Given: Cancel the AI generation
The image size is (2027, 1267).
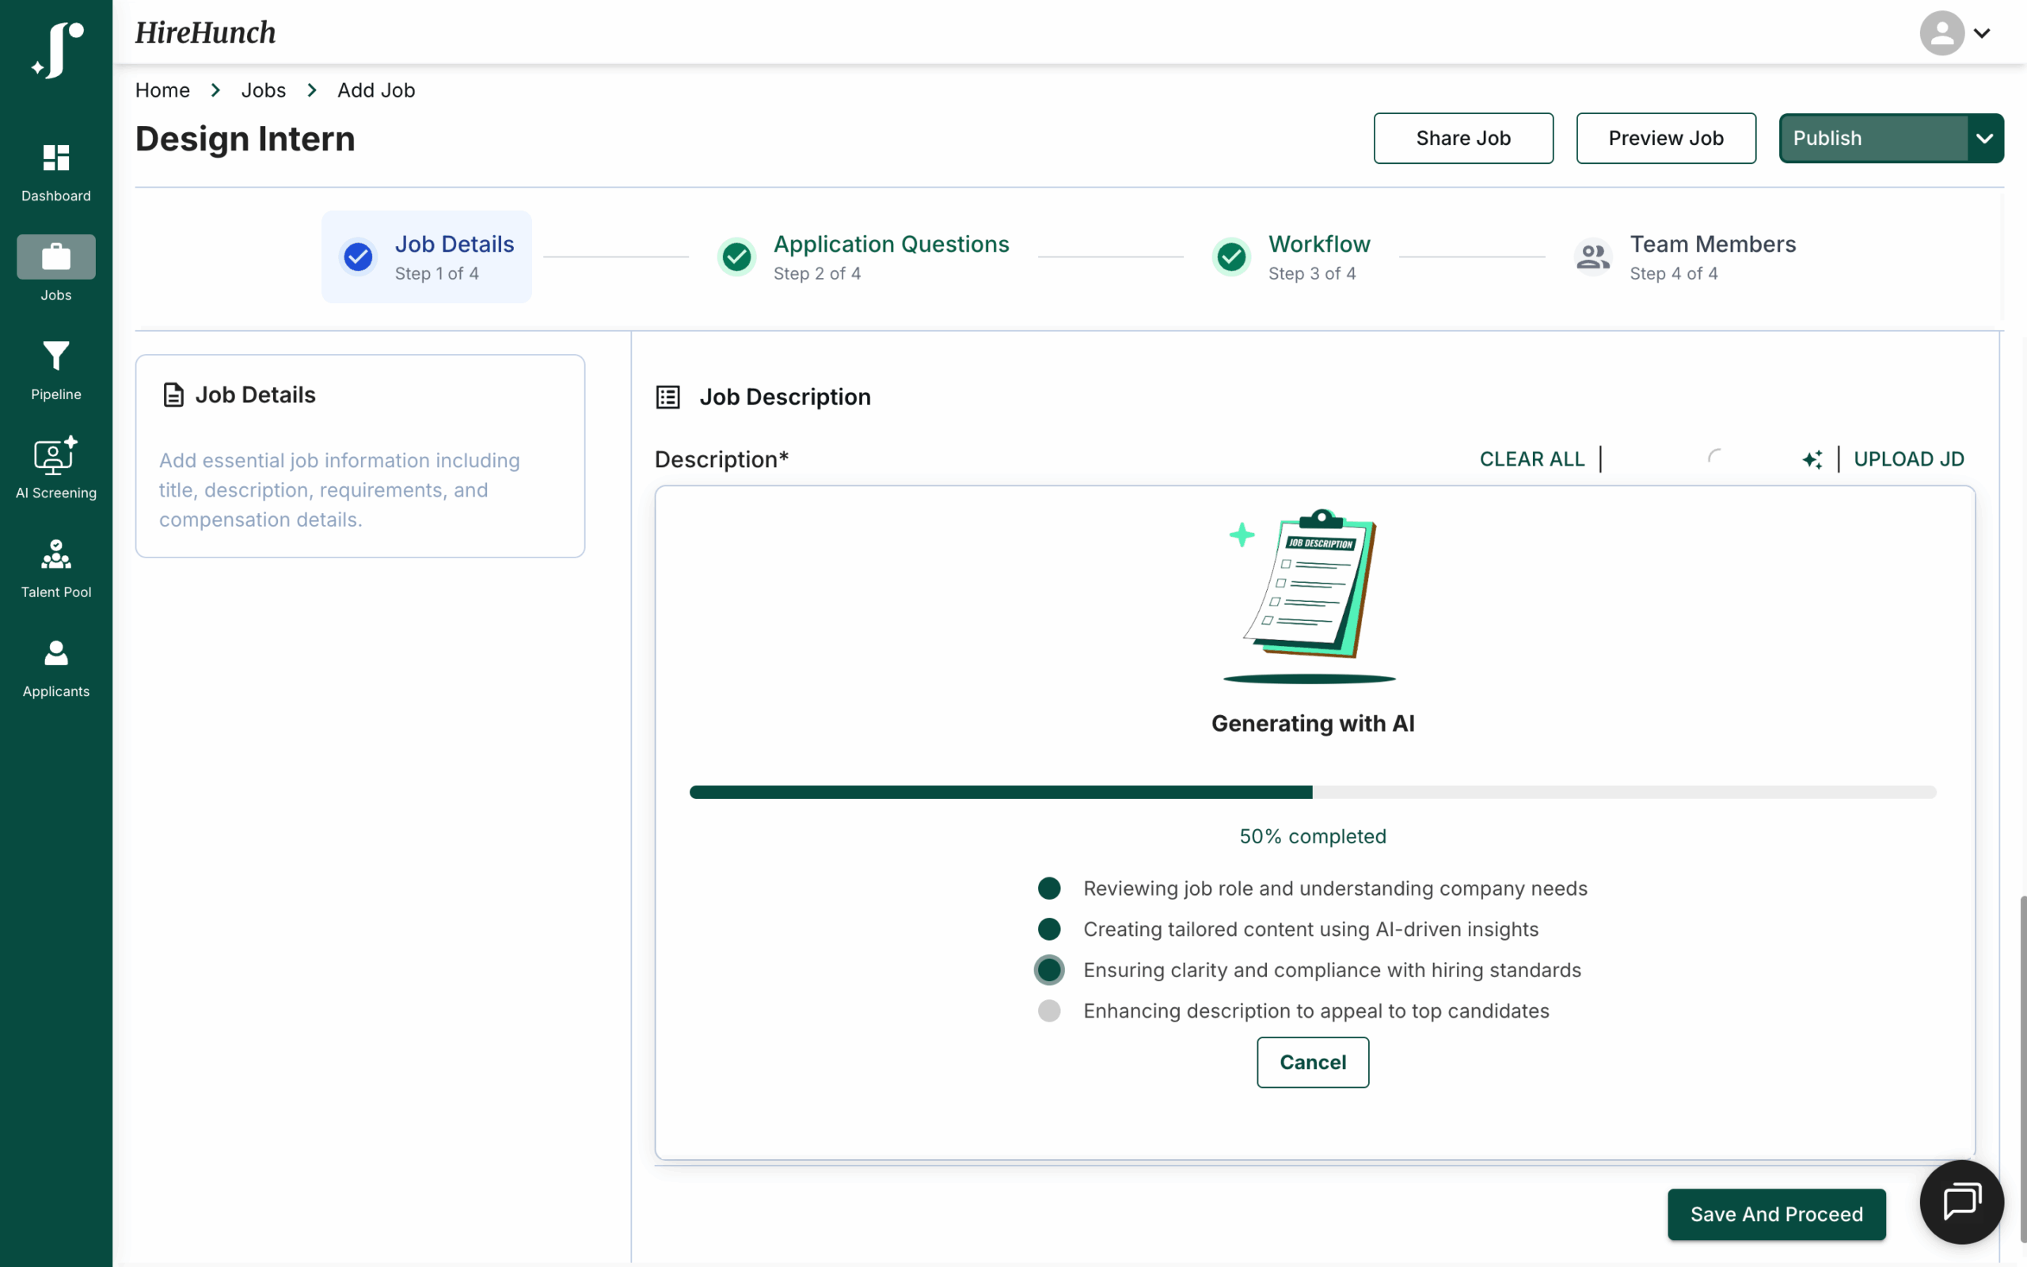Looking at the screenshot, I should tap(1313, 1062).
